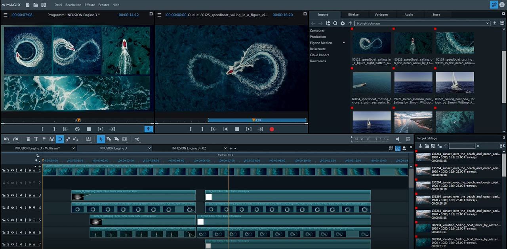Mute the master audio speaker icon
507x249 pixels.
398,139
